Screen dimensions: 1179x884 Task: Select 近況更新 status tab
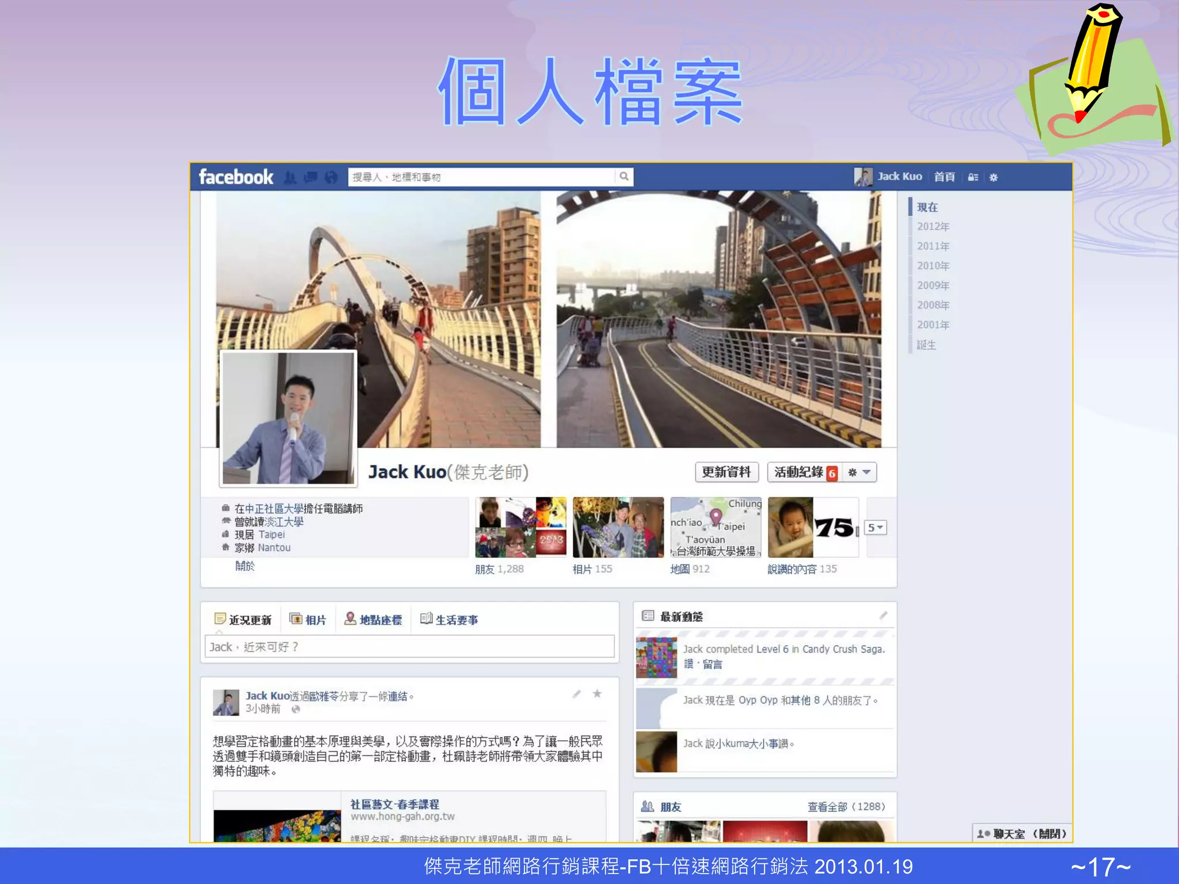242,620
